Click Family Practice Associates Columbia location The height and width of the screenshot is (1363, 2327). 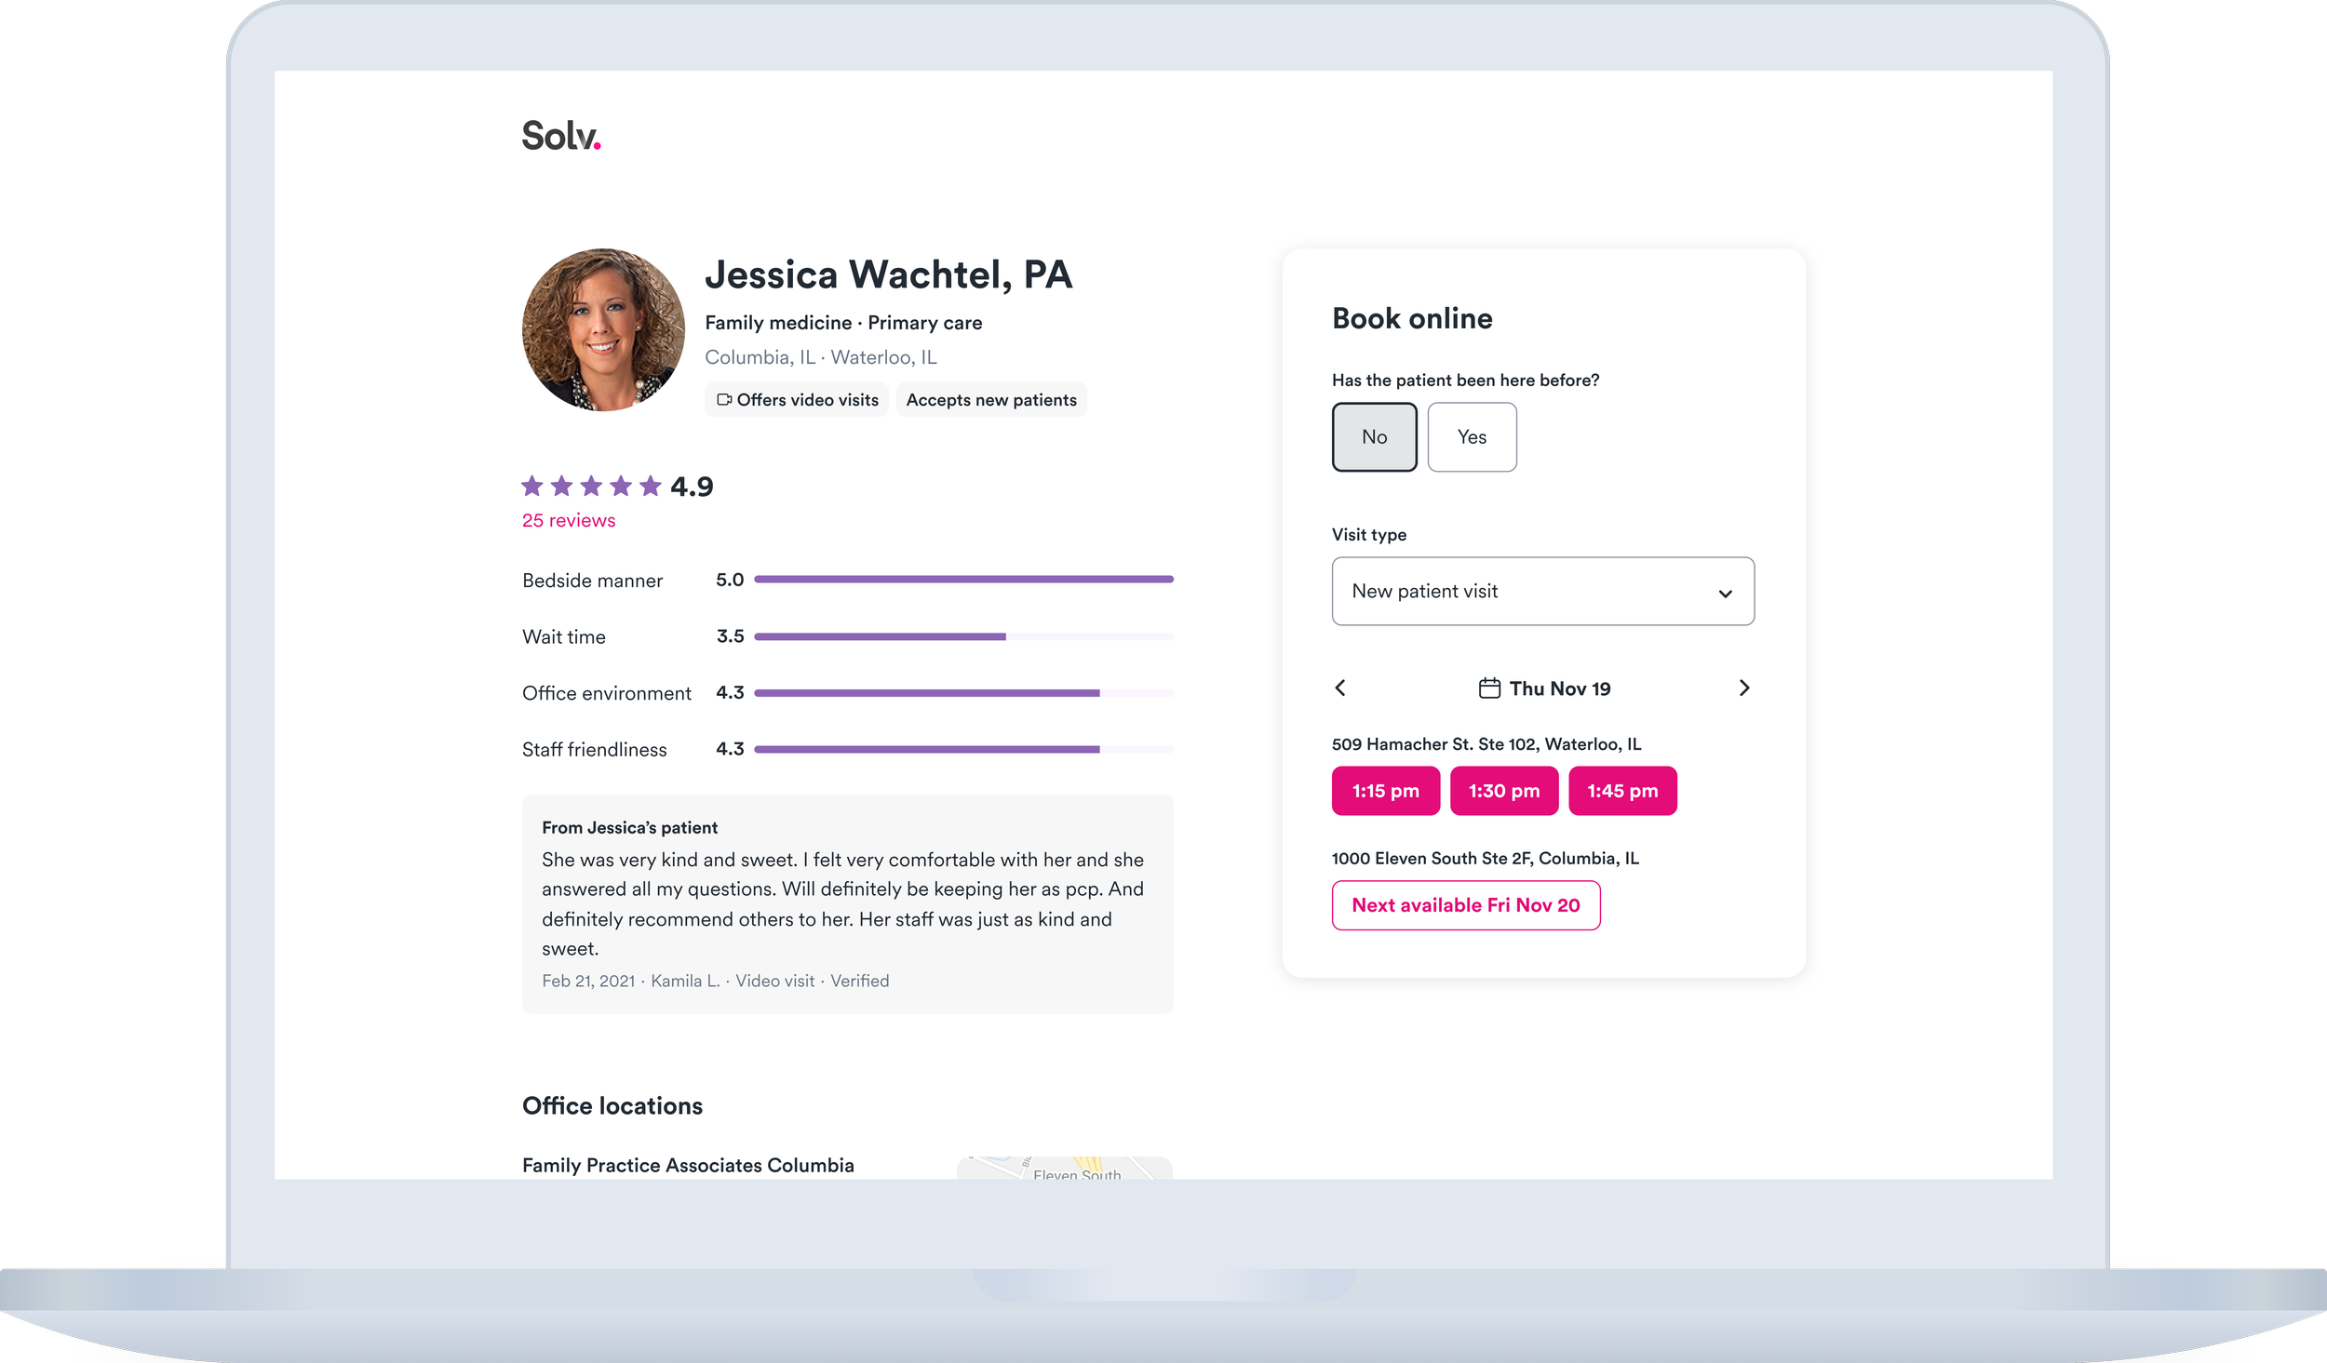pos(687,1165)
